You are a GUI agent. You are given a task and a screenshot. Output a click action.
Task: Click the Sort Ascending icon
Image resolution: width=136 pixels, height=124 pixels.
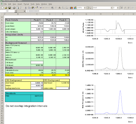(x=63, y=8)
